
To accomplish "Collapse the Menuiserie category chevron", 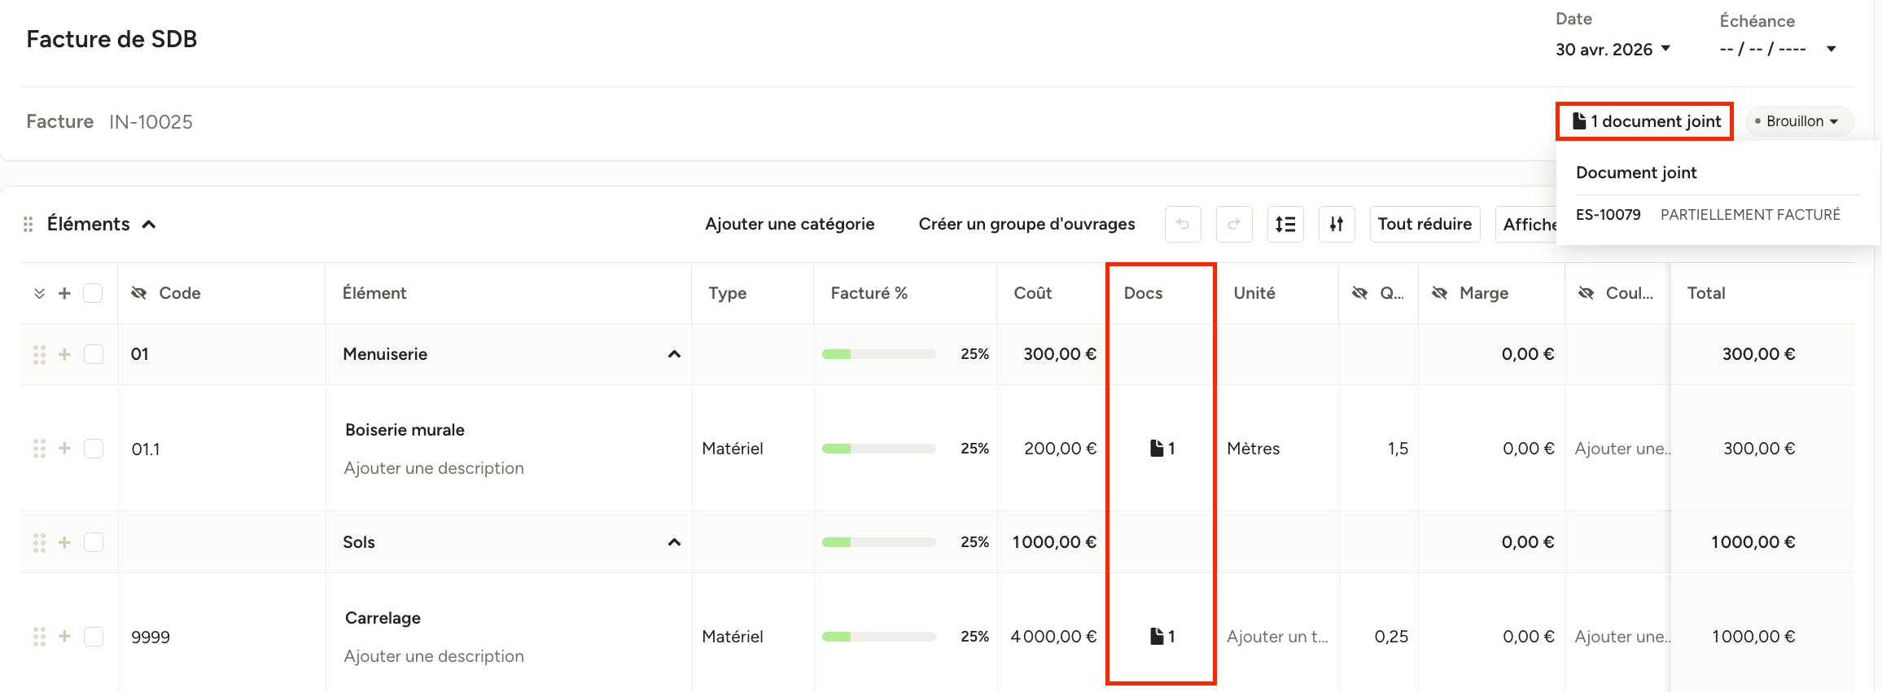I will click(x=674, y=354).
